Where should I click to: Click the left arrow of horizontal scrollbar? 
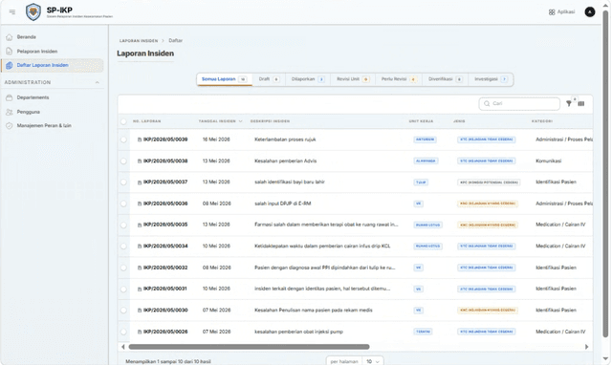tap(123, 347)
